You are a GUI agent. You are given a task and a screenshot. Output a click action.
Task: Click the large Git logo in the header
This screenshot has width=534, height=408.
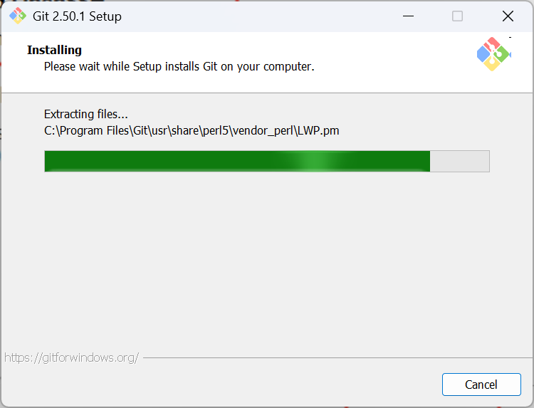(x=493, y=54)
